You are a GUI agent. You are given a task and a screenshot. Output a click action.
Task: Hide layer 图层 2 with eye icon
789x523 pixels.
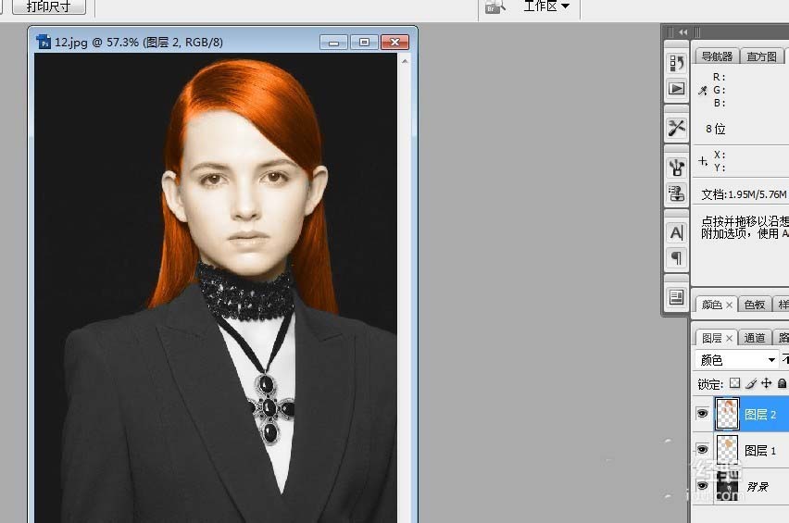click(702, 414)
